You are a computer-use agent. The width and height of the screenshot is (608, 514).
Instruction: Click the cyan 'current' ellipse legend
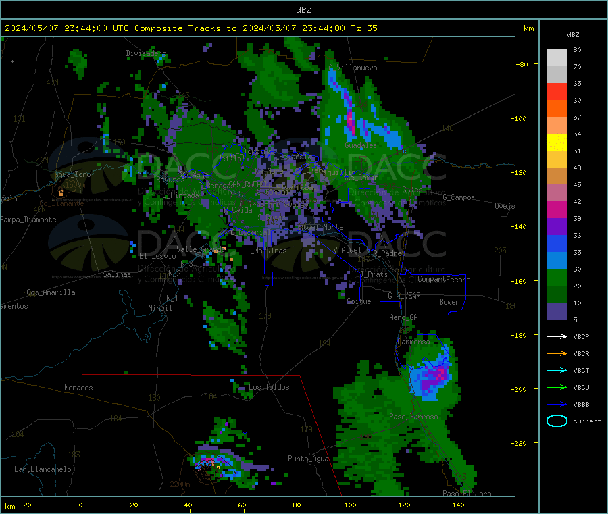(x=557, y=421)
